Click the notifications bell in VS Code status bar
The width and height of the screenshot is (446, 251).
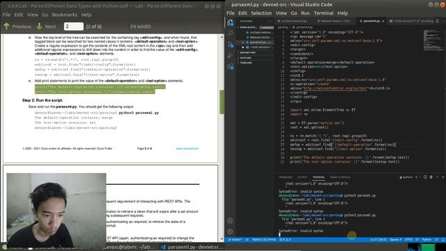[x=443, y=240]
